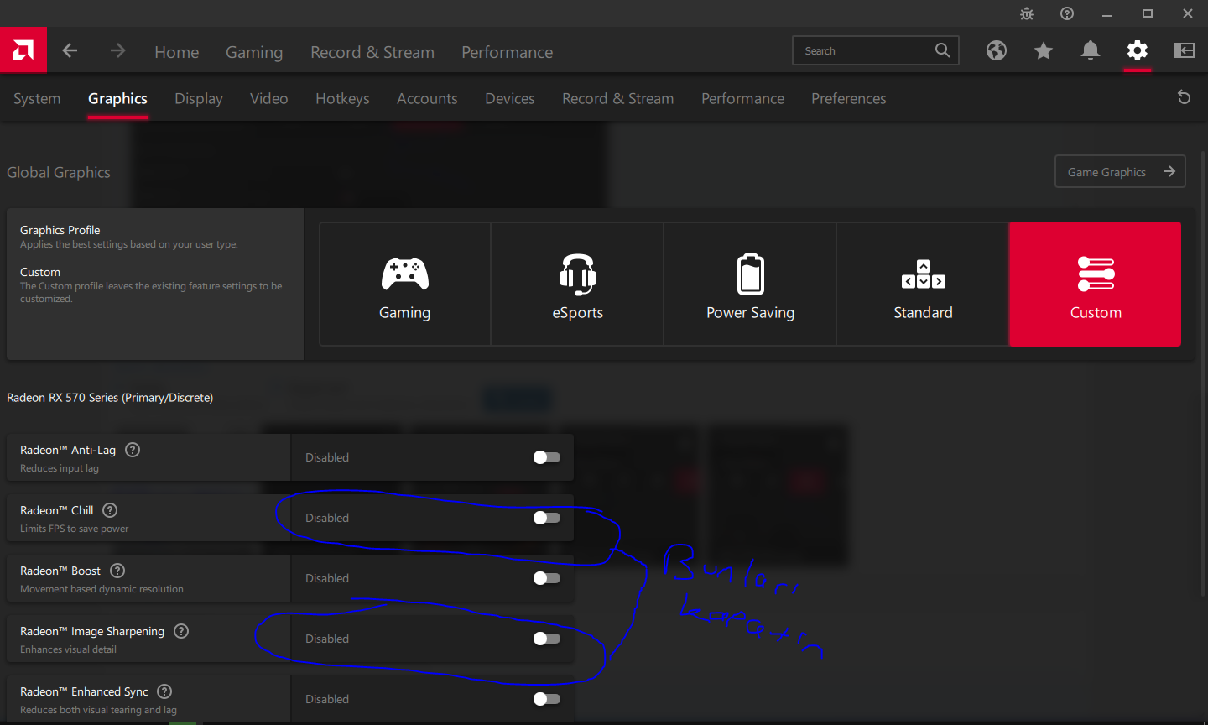
Task: Switch to the Display tab
Action: [x=199, y=98]
